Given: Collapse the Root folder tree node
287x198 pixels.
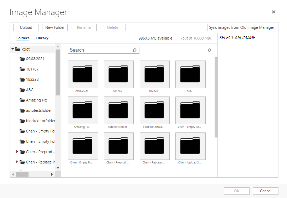Looking at the screenshot, I should coord(12,49).
